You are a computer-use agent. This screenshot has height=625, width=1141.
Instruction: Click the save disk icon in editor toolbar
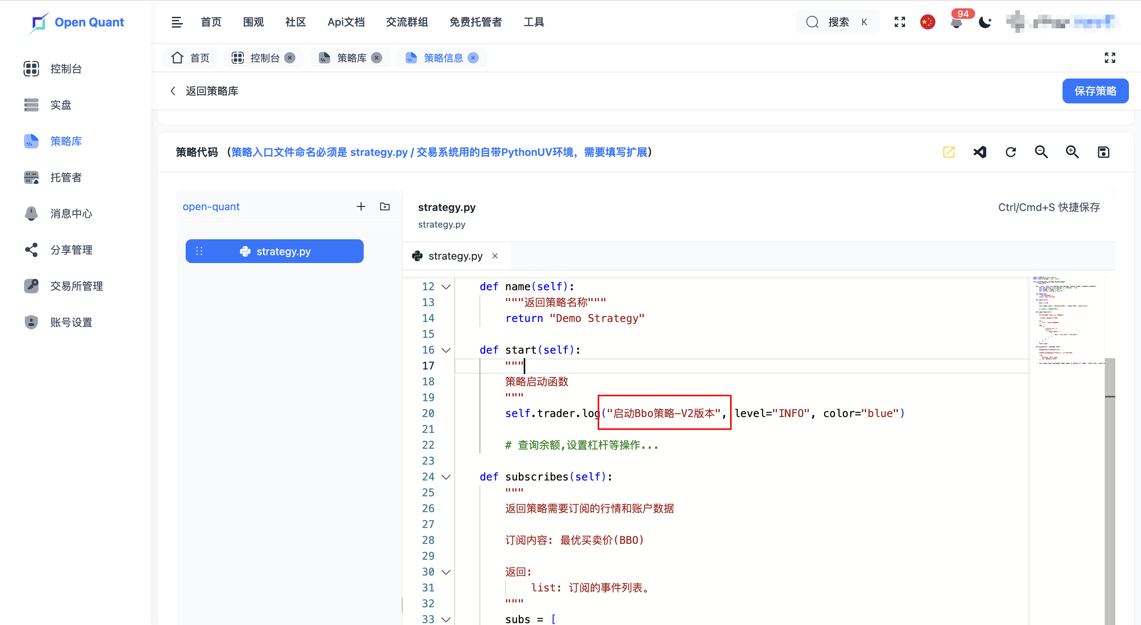pyautogui.click(x=1103, y=152)
